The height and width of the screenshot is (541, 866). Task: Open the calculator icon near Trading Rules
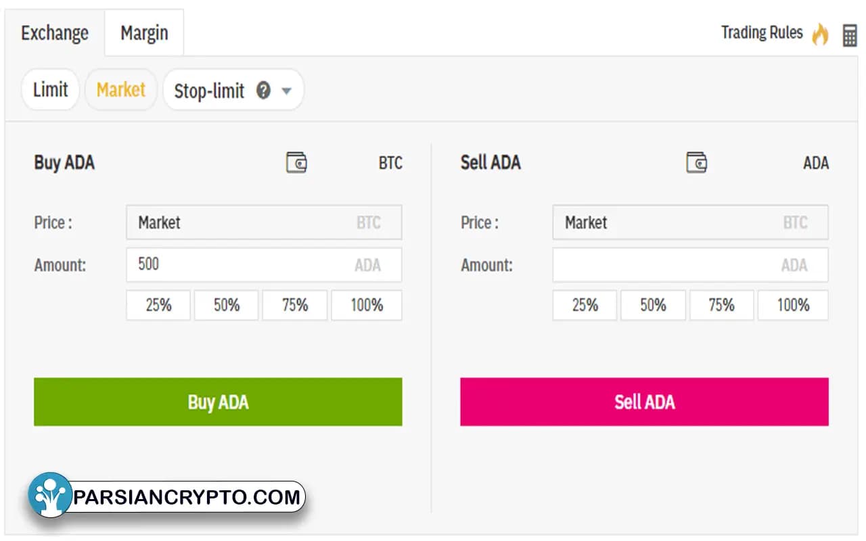[x=850, y=35]
